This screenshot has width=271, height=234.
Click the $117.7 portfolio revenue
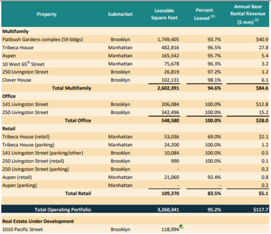click(261, 210)
